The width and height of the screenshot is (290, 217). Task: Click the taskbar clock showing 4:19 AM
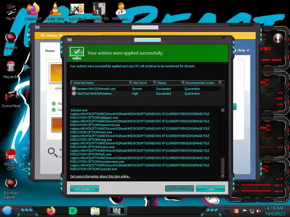(275, 208)
